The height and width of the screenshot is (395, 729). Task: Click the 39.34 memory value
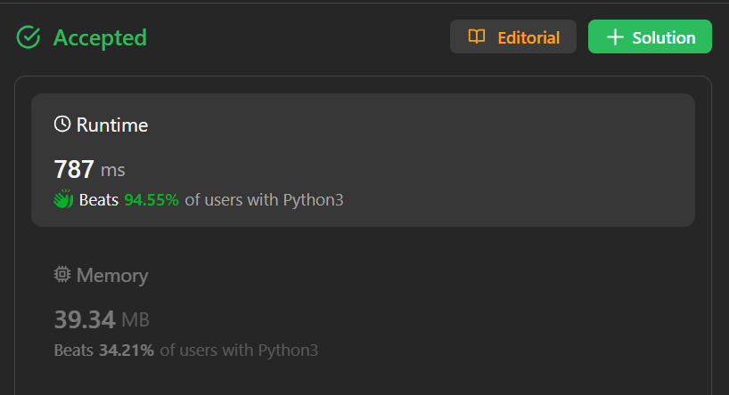[x=85, y=319]
